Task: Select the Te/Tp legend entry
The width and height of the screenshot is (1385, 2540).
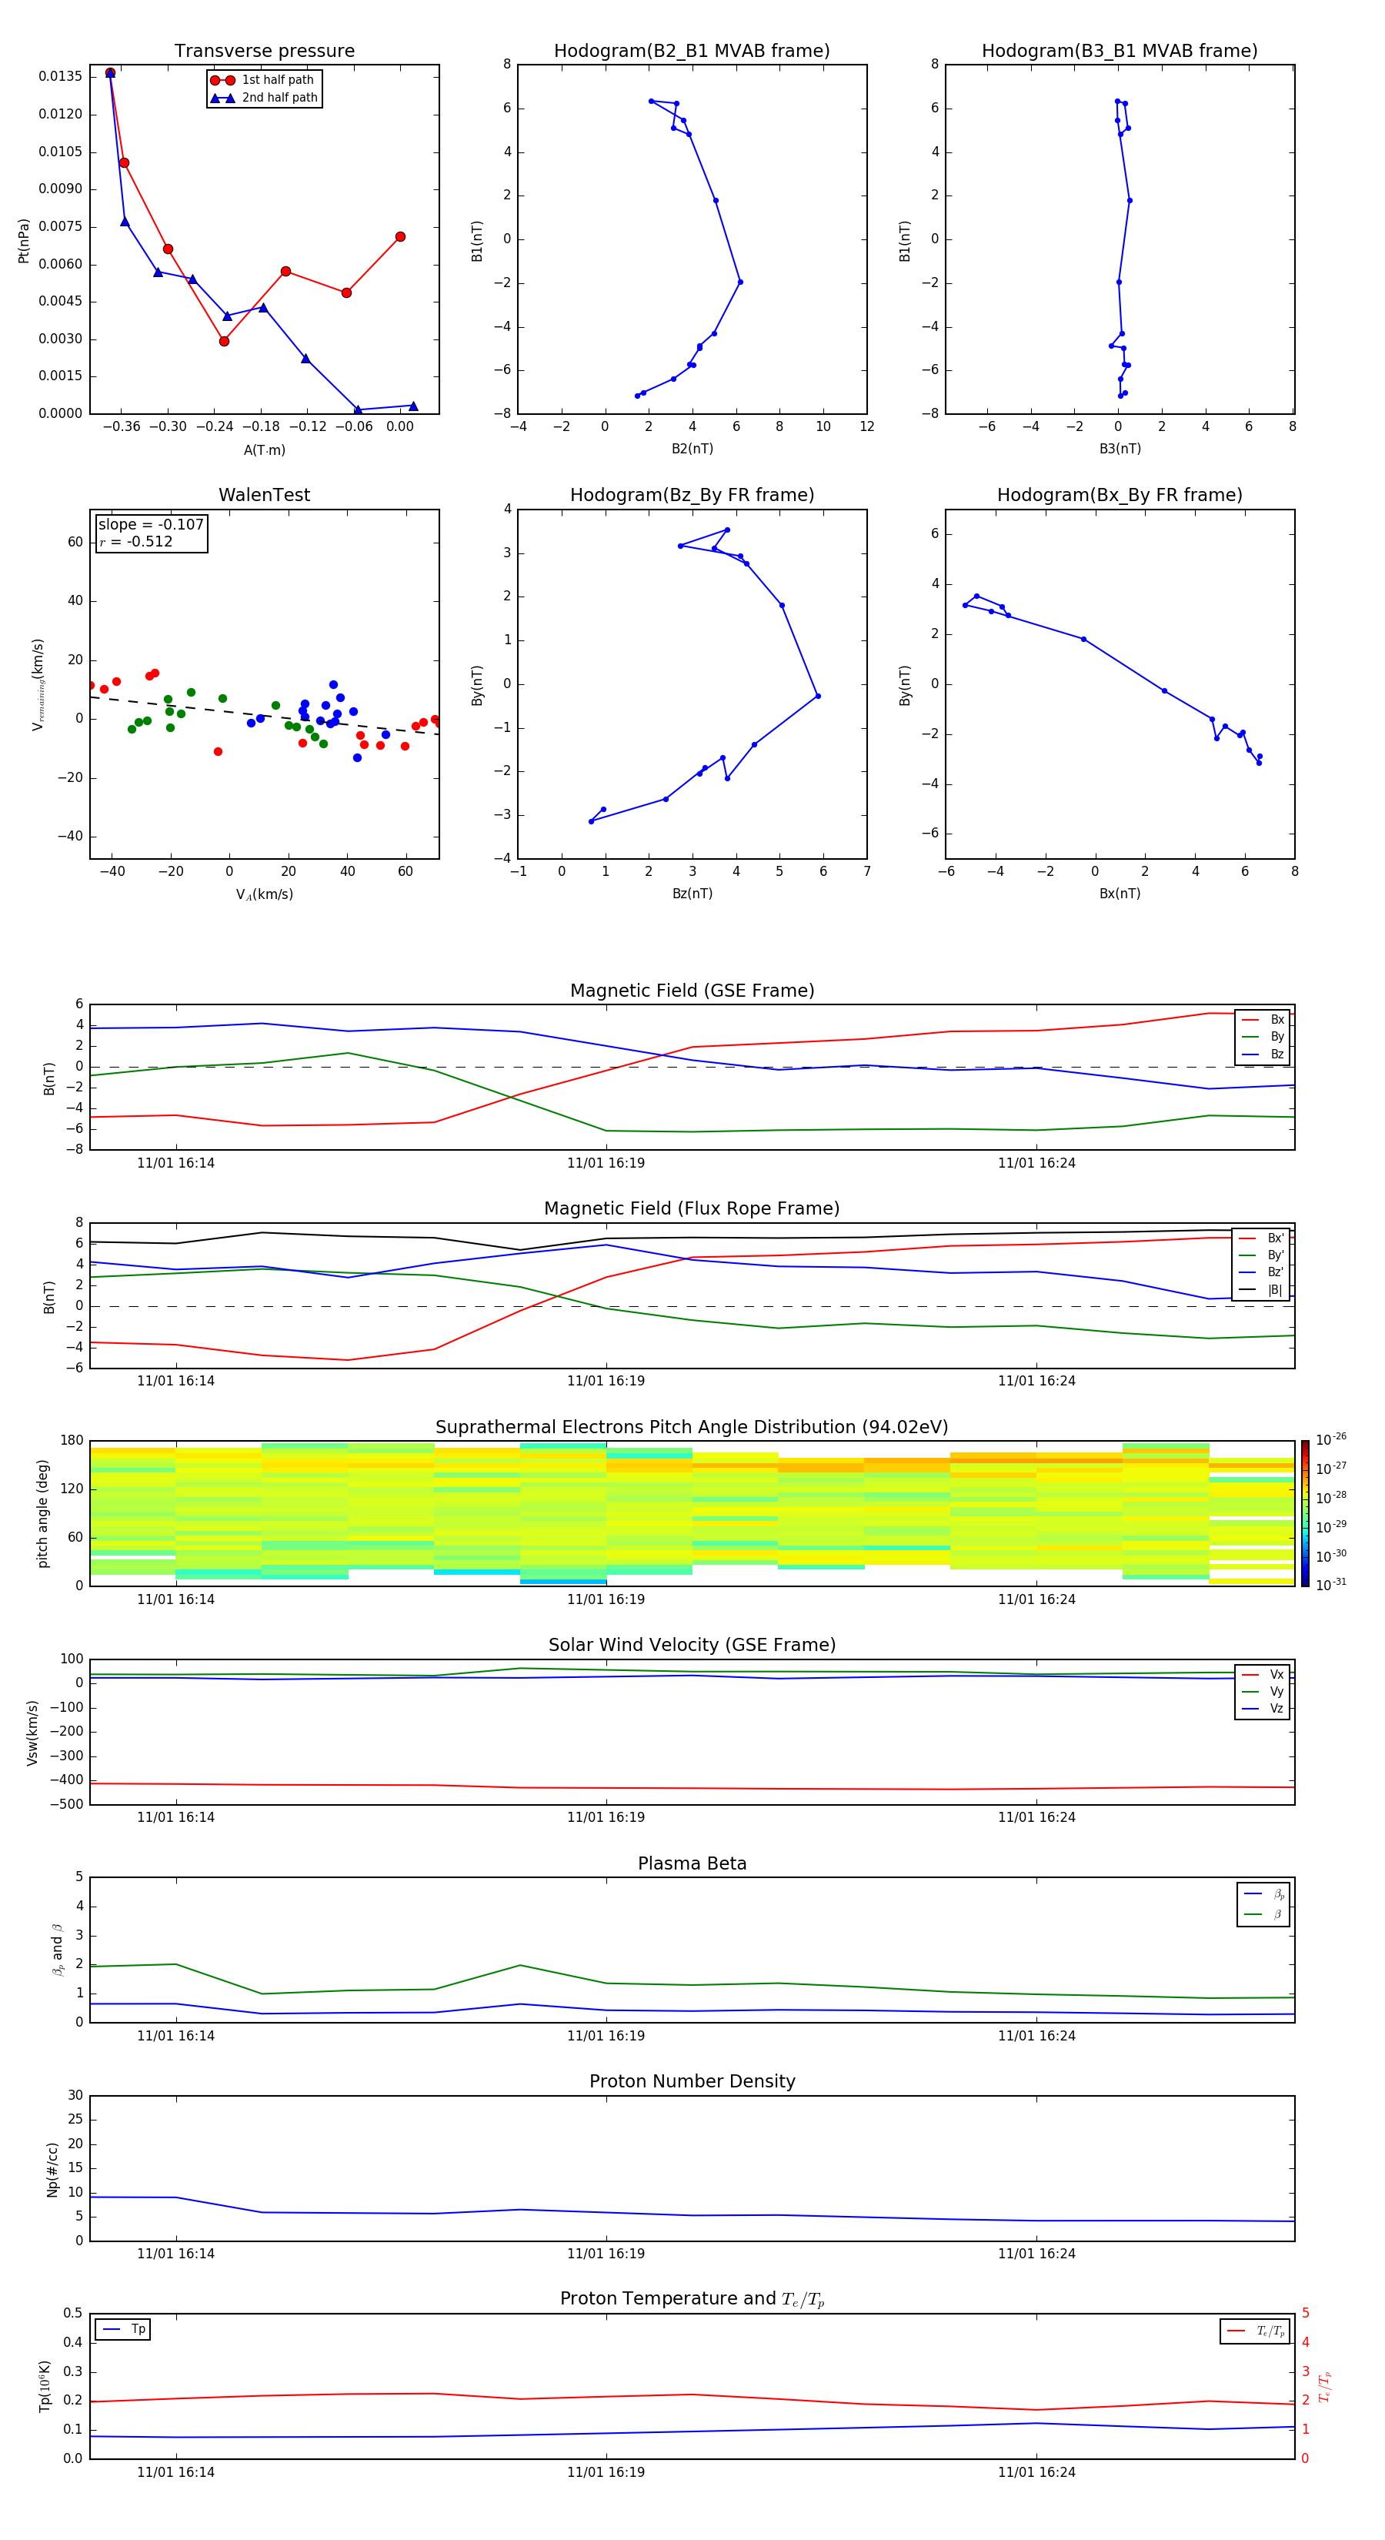Action: point(1257,2331)
